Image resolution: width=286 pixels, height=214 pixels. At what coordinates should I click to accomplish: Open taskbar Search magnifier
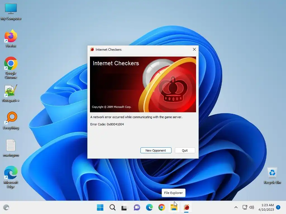pyautogui.click(x=112, y=207)
